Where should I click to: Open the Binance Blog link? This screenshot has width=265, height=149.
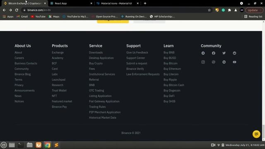[23, 74]
